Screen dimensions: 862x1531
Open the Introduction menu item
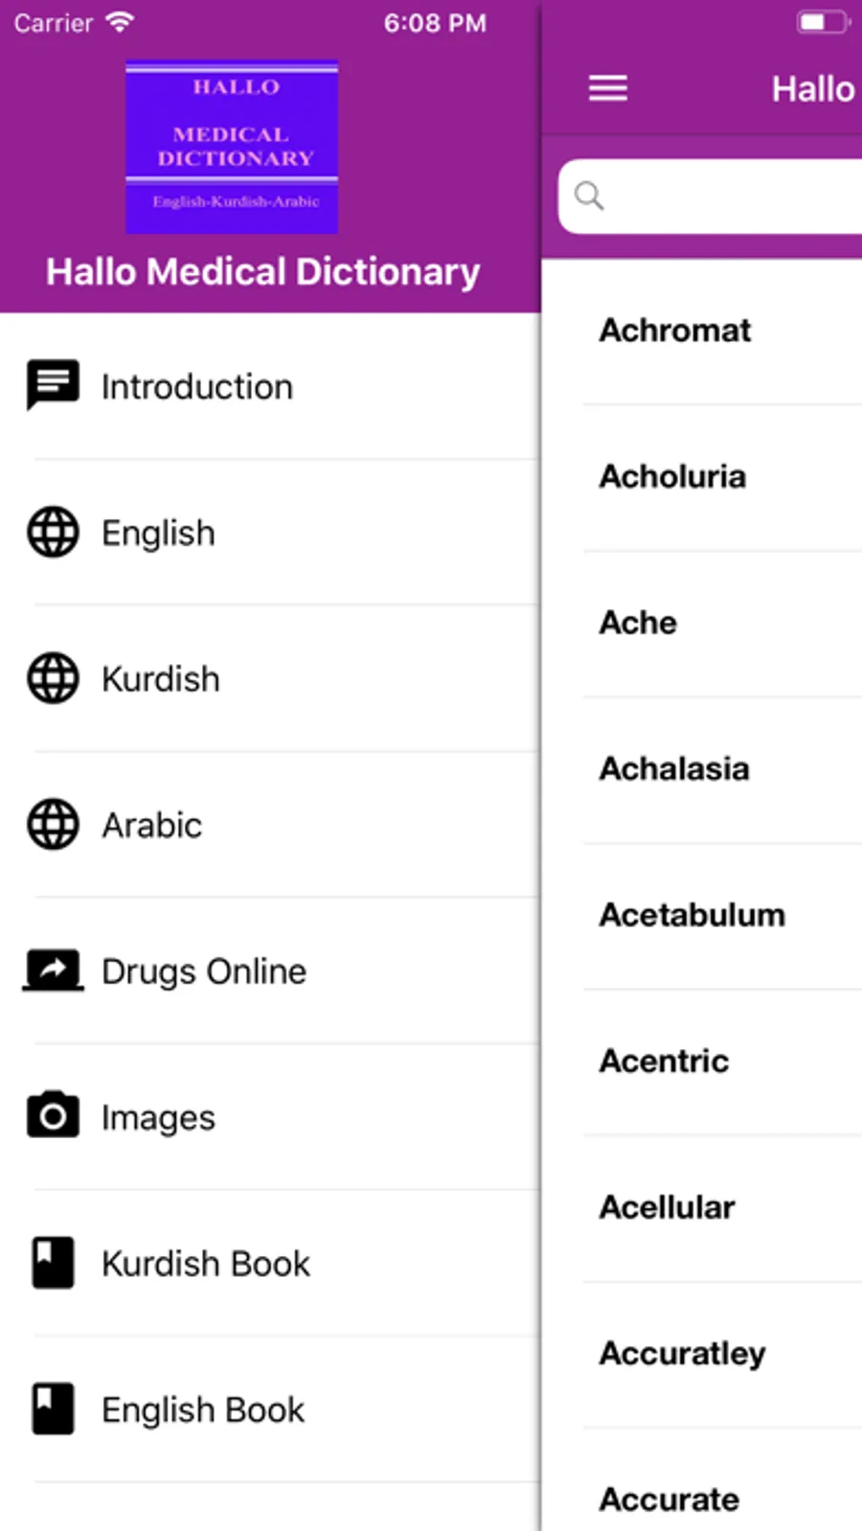pyautogui.click(x=197, y=387)
